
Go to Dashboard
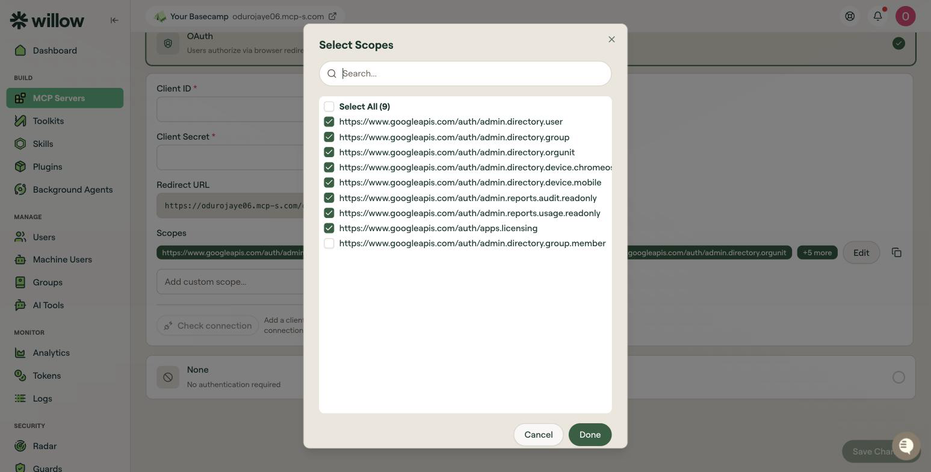coord(65,51)
